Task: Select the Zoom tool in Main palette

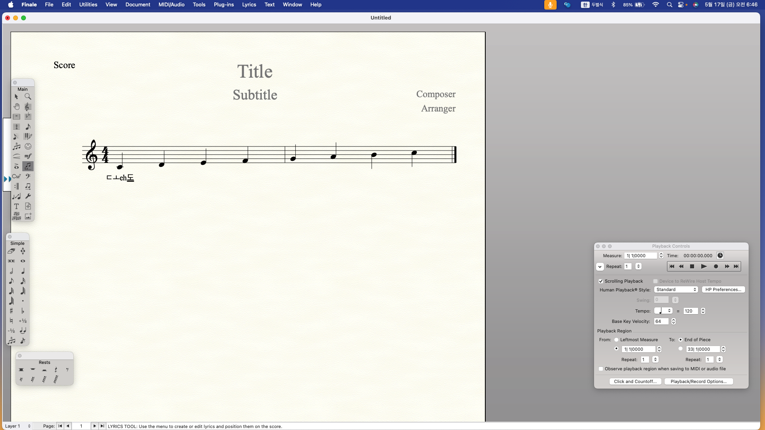Action: pos(28,97)
